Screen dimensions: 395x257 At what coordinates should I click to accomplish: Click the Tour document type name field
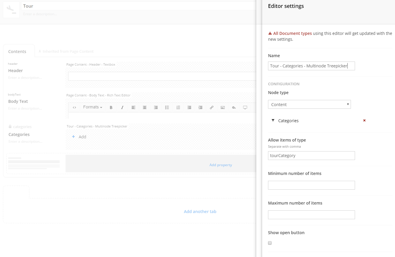139,6
